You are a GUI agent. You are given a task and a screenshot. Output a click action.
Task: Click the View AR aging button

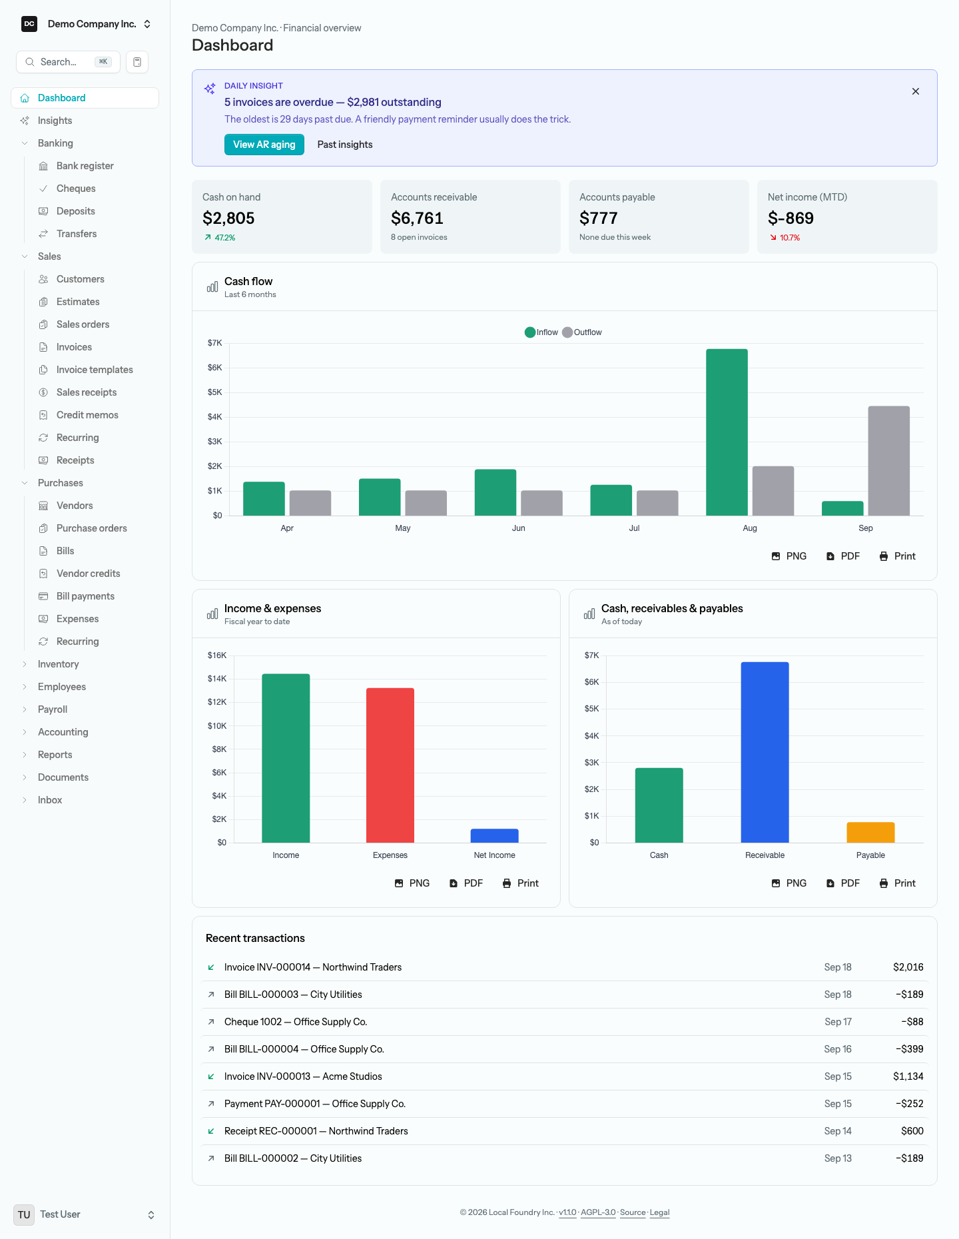[264, 145]
